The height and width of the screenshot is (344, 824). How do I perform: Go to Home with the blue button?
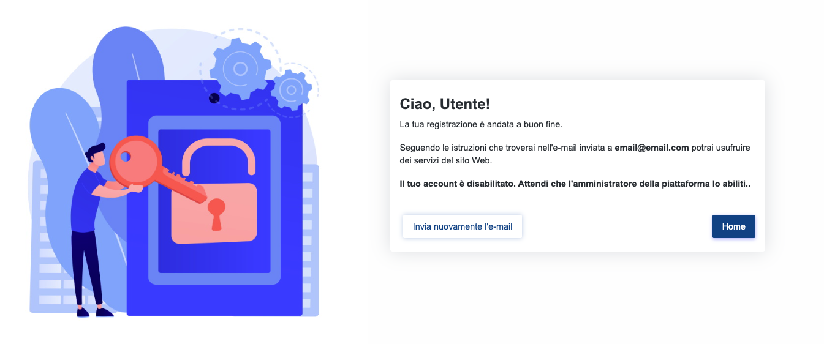pyautogui.click(x=733, y=226)
